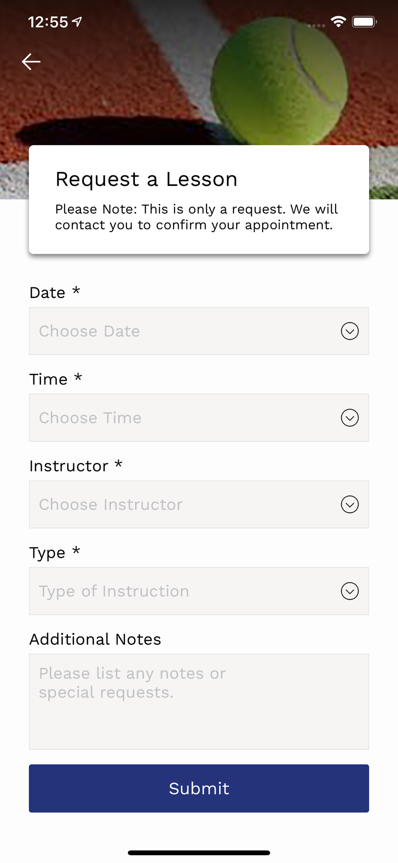Click the Wi-Fi status icon

click(339, 22)
